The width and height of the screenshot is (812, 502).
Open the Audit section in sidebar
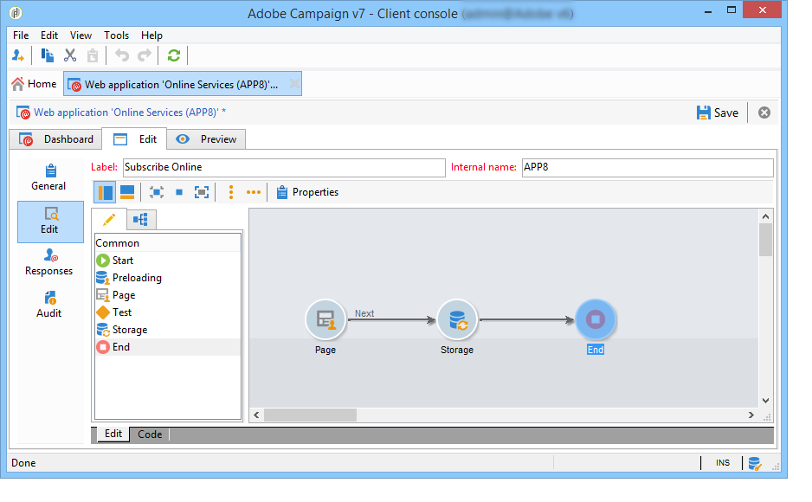(49, 305)
